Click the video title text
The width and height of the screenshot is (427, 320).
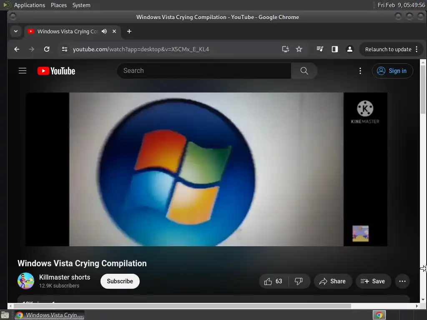[x=82, y=263]
